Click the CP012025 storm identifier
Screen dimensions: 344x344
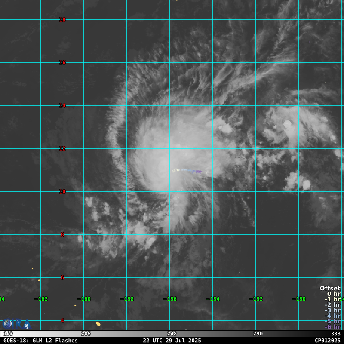pyautogui.click(x=327, y=341)
